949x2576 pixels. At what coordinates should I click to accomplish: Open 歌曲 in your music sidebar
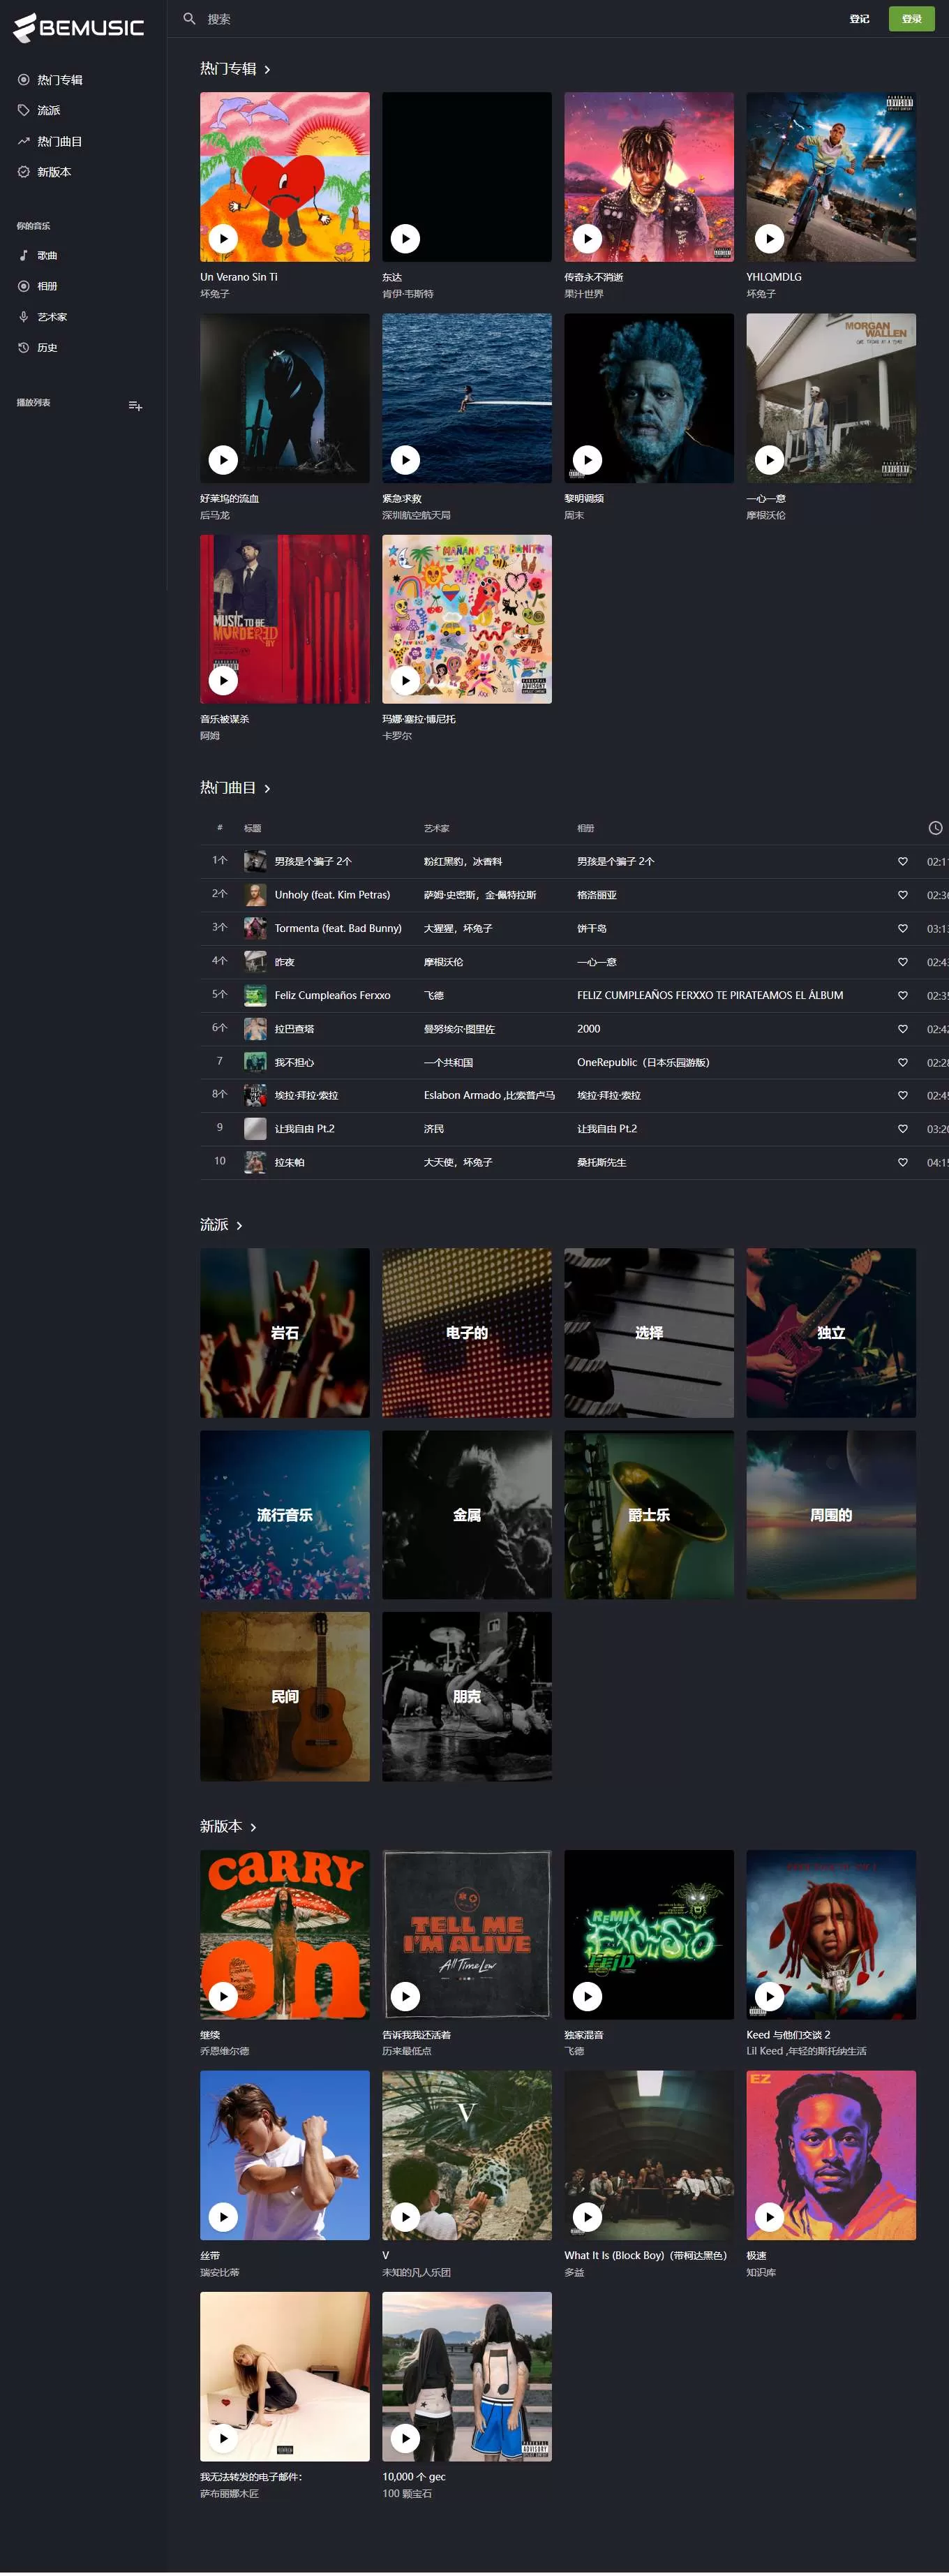46,255
